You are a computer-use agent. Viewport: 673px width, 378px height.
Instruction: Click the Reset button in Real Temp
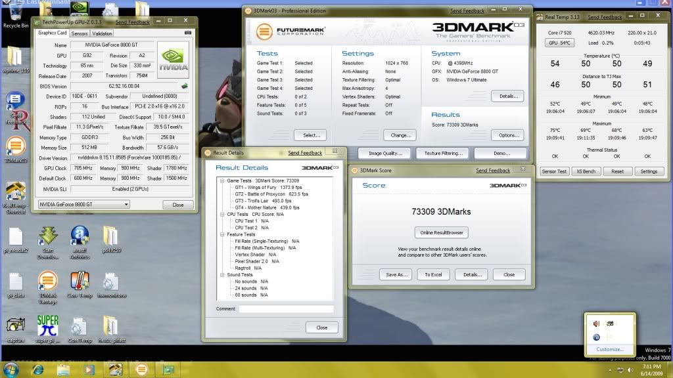point(617,171)
